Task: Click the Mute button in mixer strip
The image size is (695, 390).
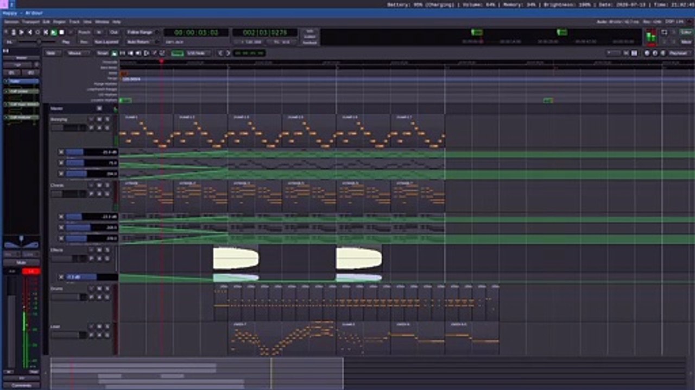Action: (x=21, y=262)
